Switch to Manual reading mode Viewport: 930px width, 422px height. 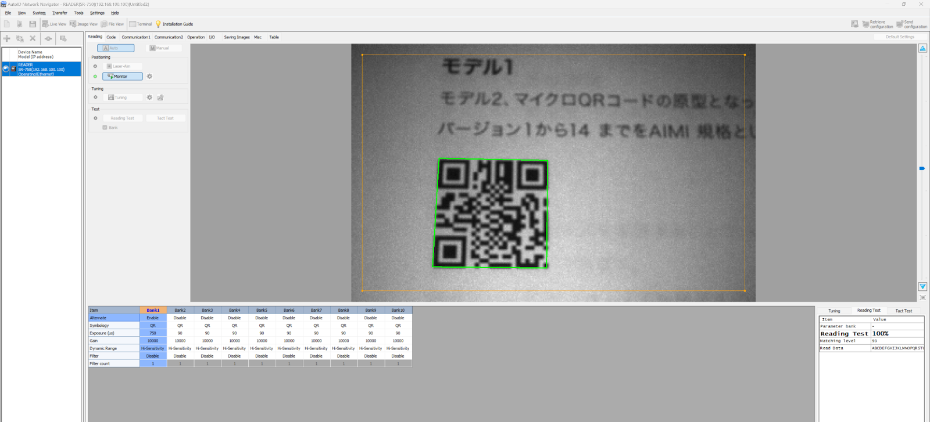(165, 48)
